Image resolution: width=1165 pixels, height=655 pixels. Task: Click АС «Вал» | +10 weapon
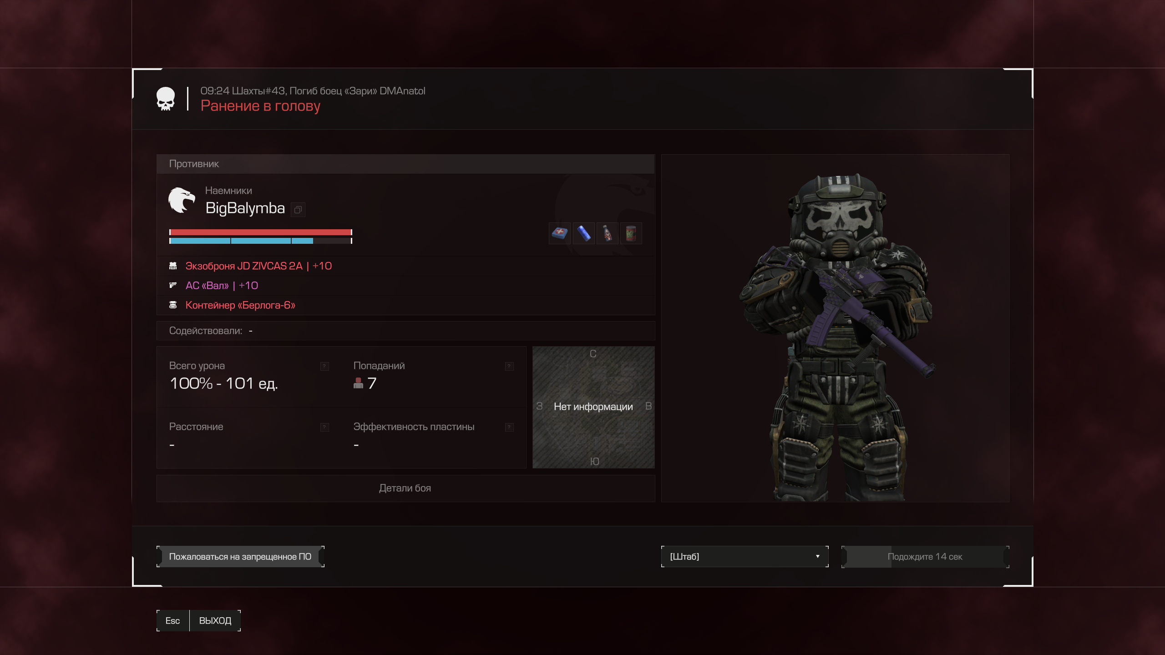222,286
